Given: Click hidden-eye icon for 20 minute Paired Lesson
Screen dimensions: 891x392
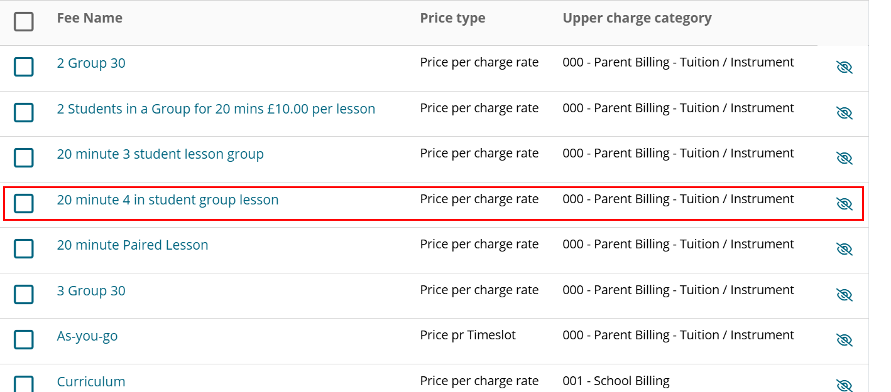Looking at the screenshot, I should tap(844, 249).
